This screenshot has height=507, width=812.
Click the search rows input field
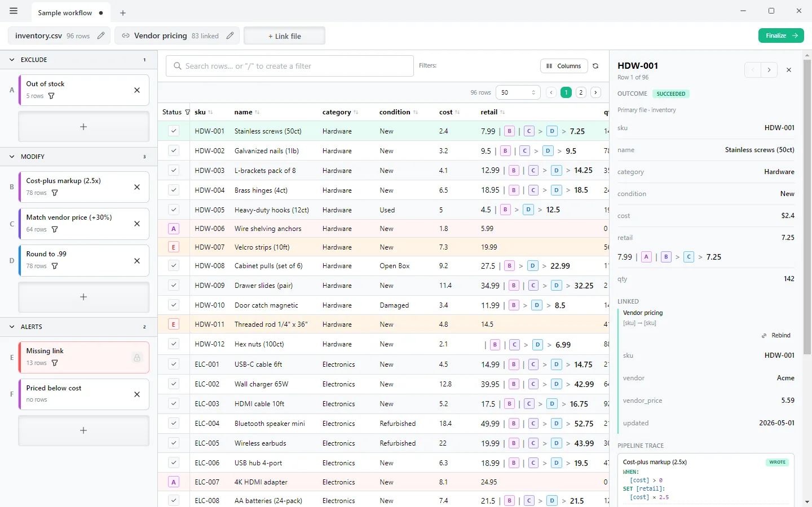290,66
